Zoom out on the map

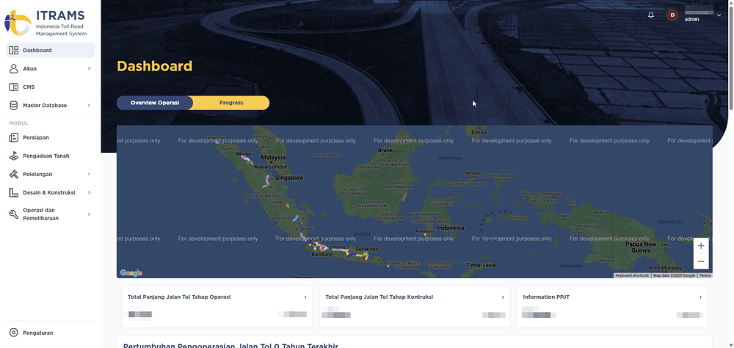(701, 261)
